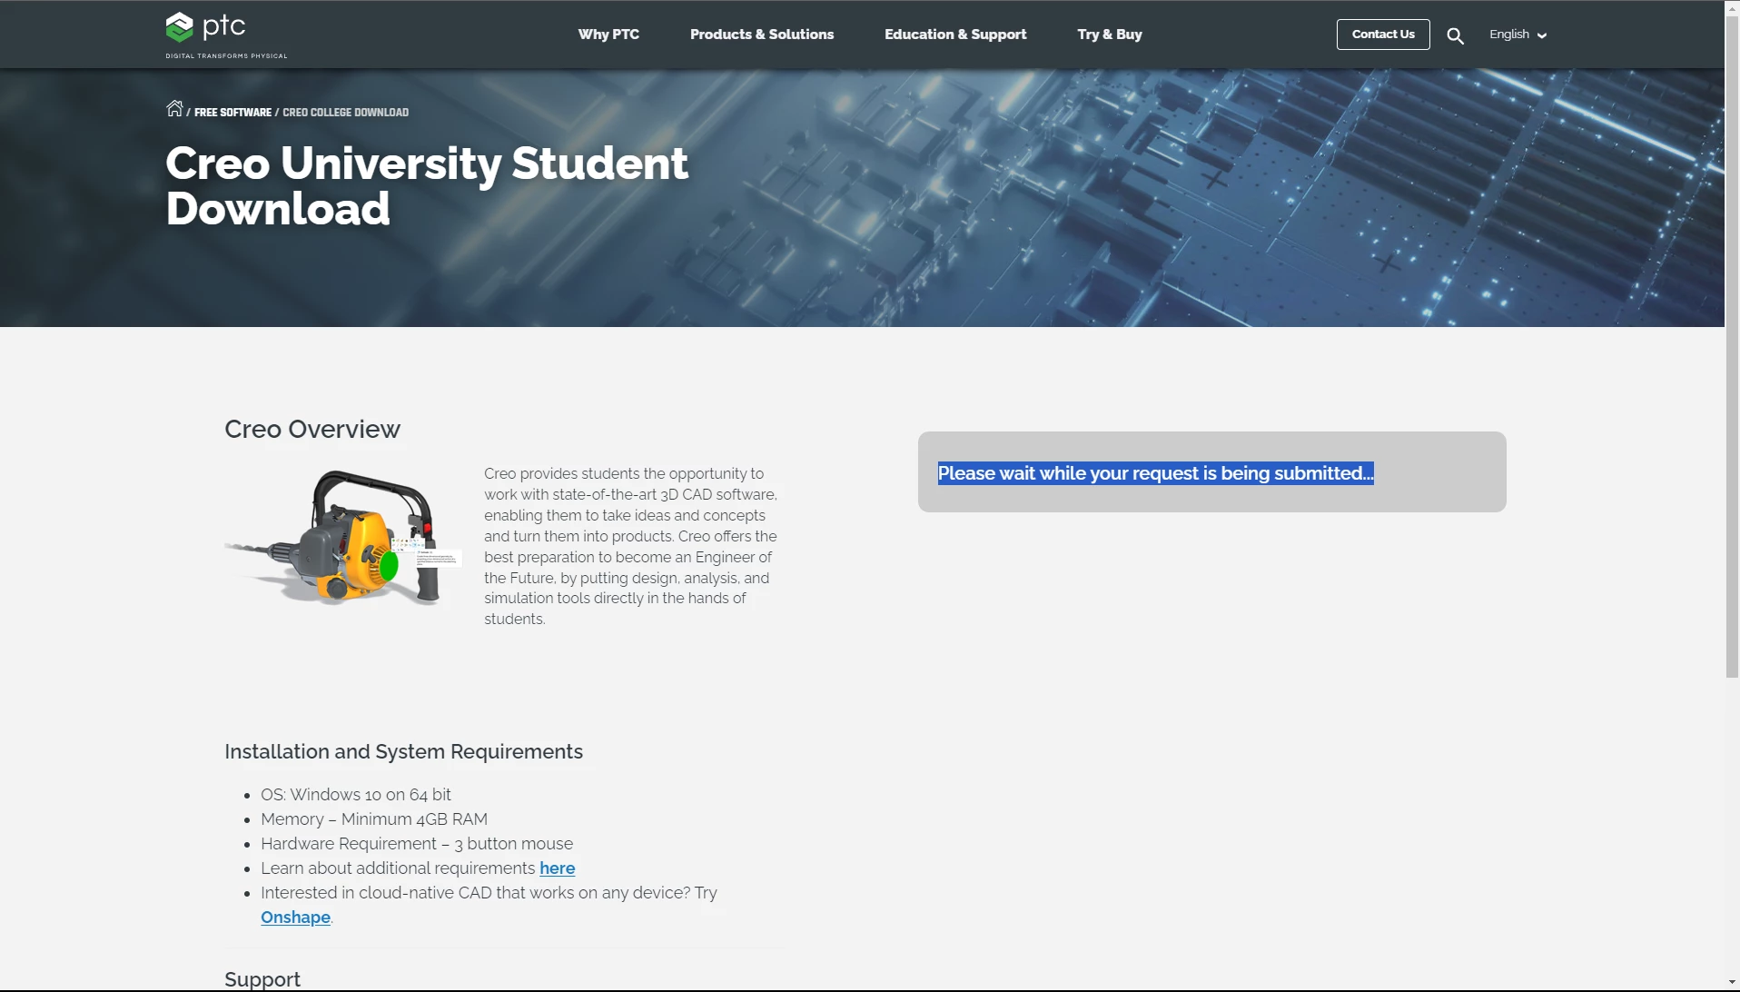Click the Creo Overview heading

point(312,430)
